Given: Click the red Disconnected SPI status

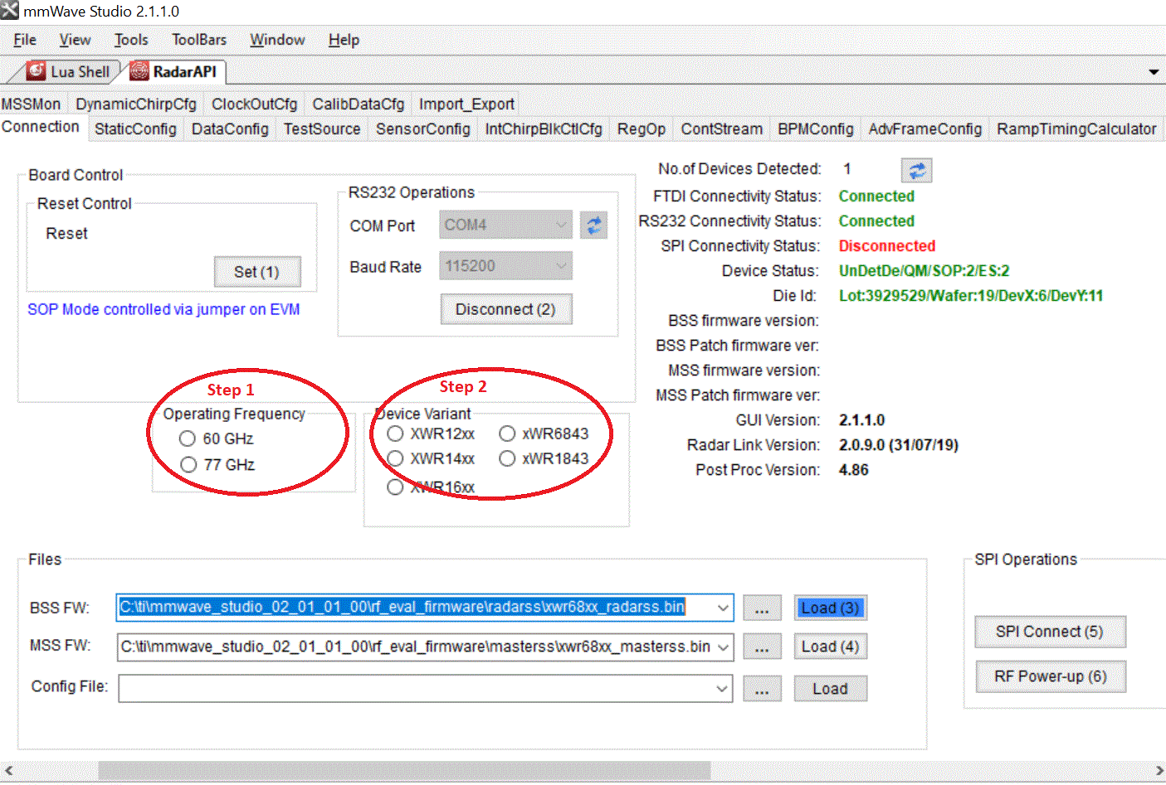Looking at the screenshot, I should click(887, 246).
